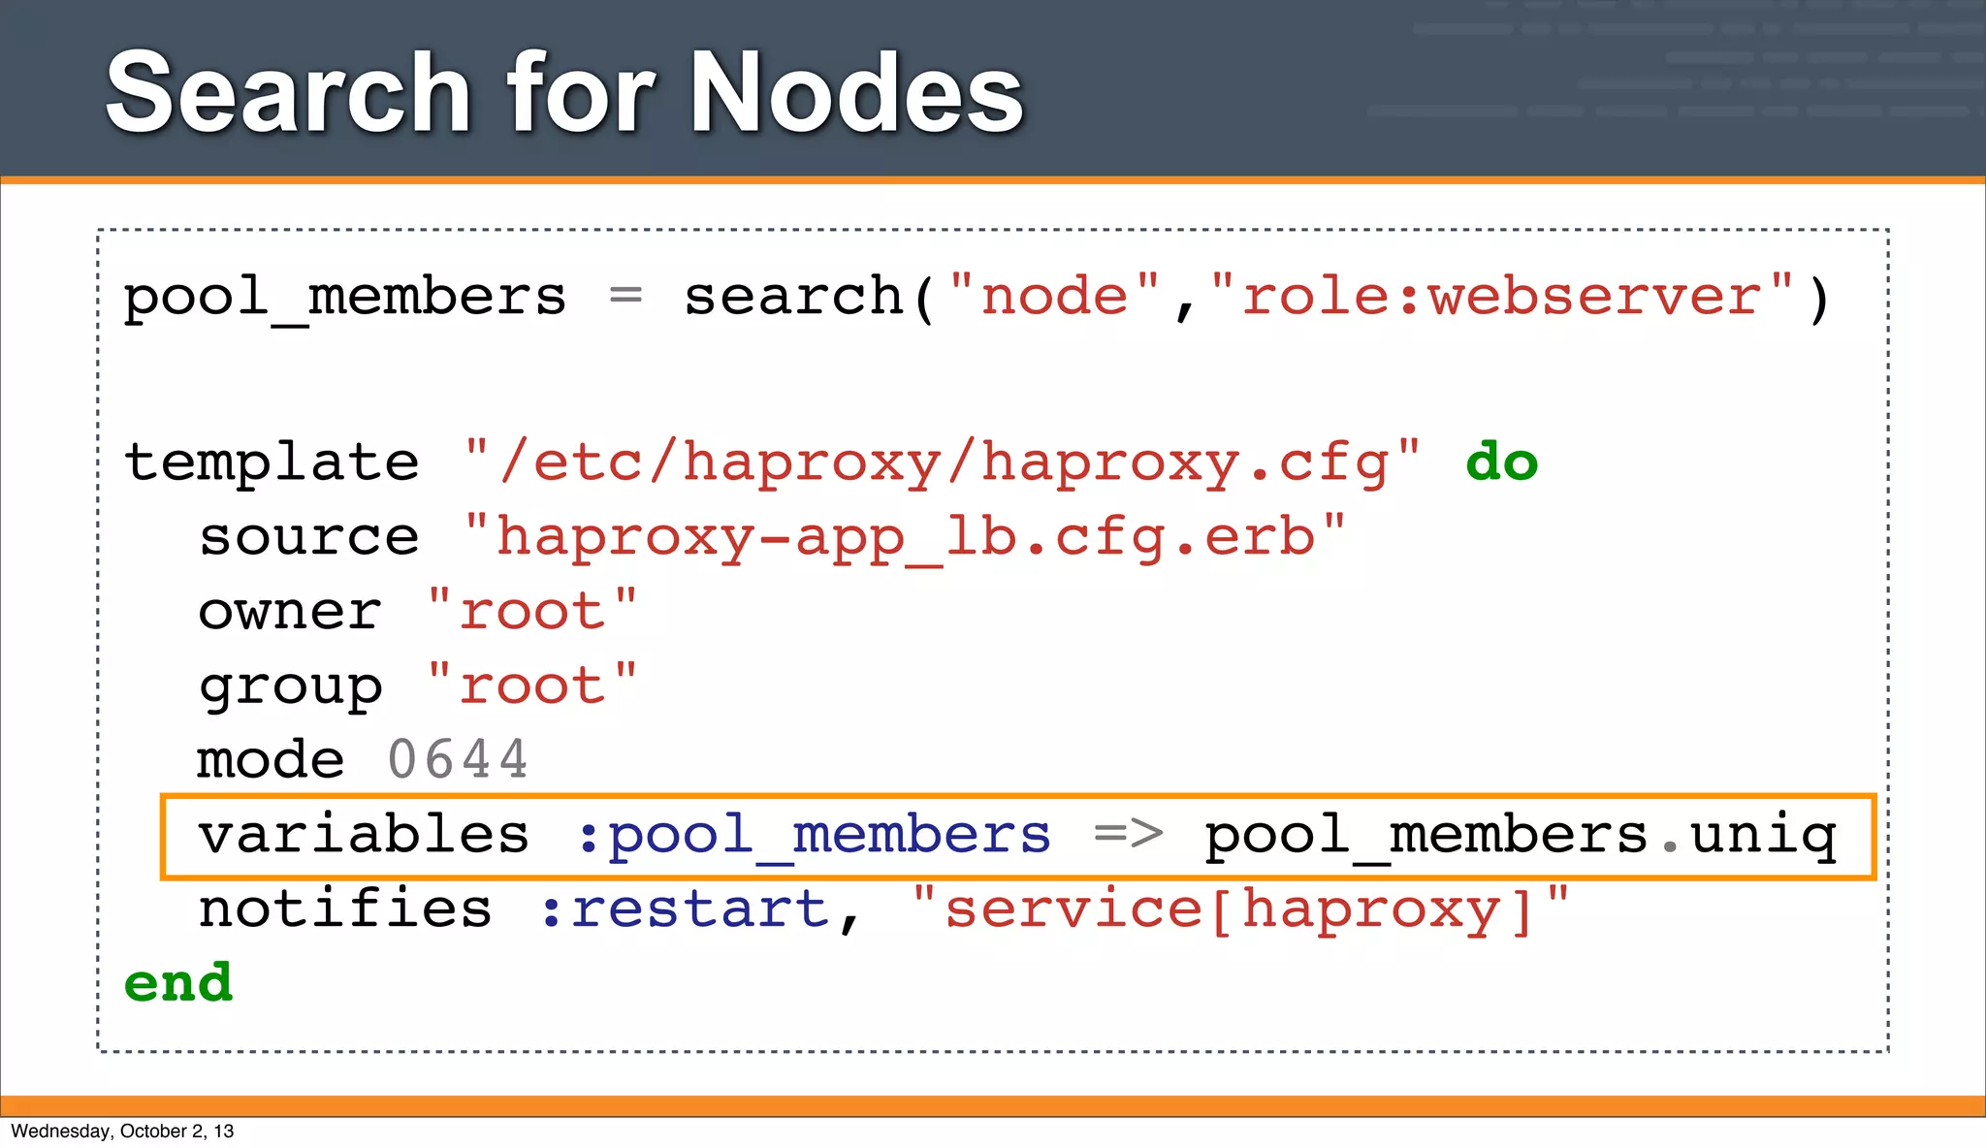This screenshot has width=1986, height=1148.
Task: Click the "haproxy-app_lb.cfg.erb" string
Action: [906, 538]
